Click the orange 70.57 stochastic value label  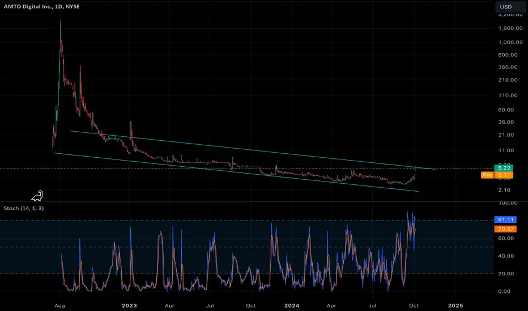pos(505,229)
